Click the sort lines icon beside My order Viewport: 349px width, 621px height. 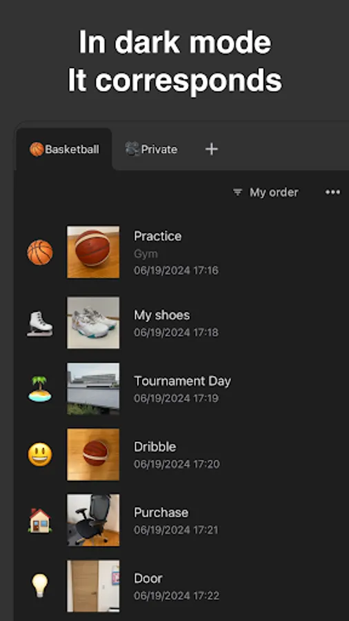237,193
